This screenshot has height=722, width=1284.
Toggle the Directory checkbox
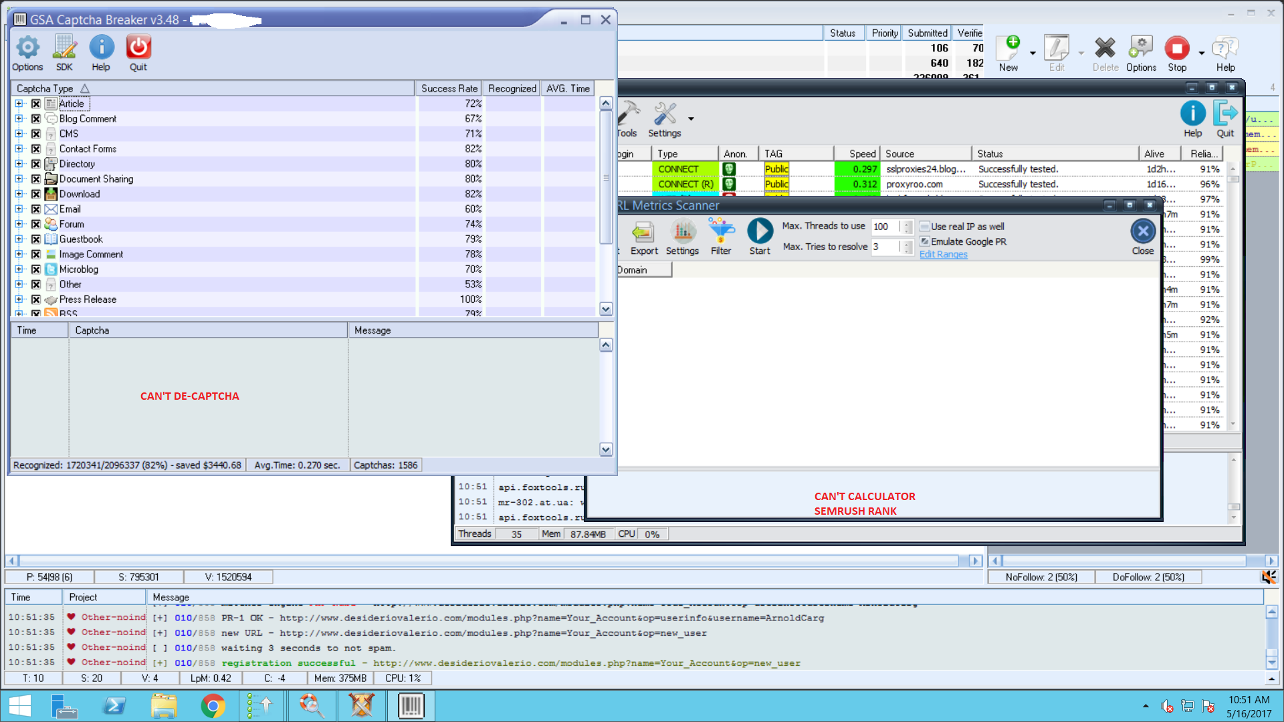click(x=36, y=164)
